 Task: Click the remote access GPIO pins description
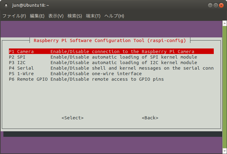point(107,79)
